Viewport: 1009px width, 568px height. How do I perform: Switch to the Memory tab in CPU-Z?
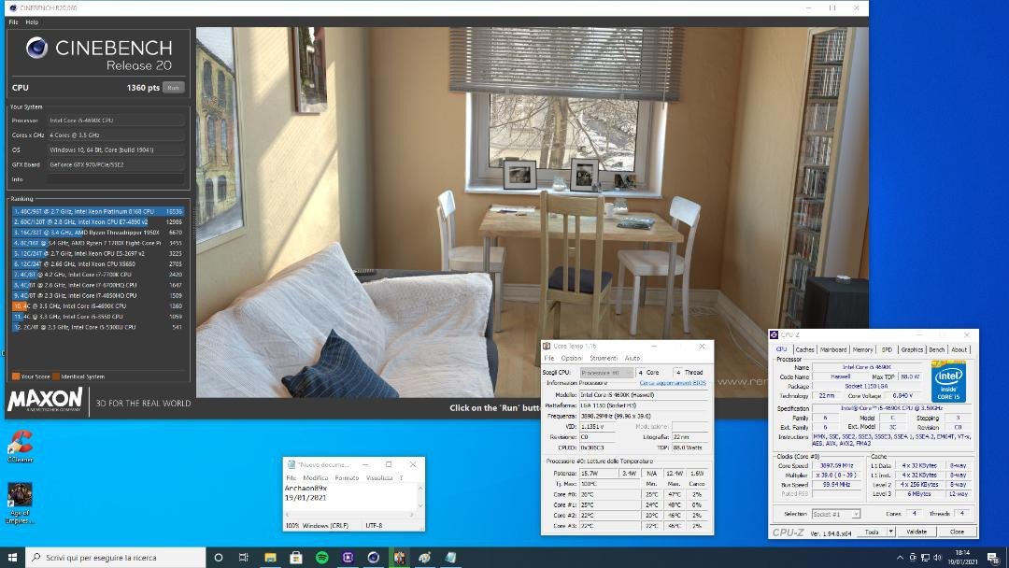click(862, 350)
